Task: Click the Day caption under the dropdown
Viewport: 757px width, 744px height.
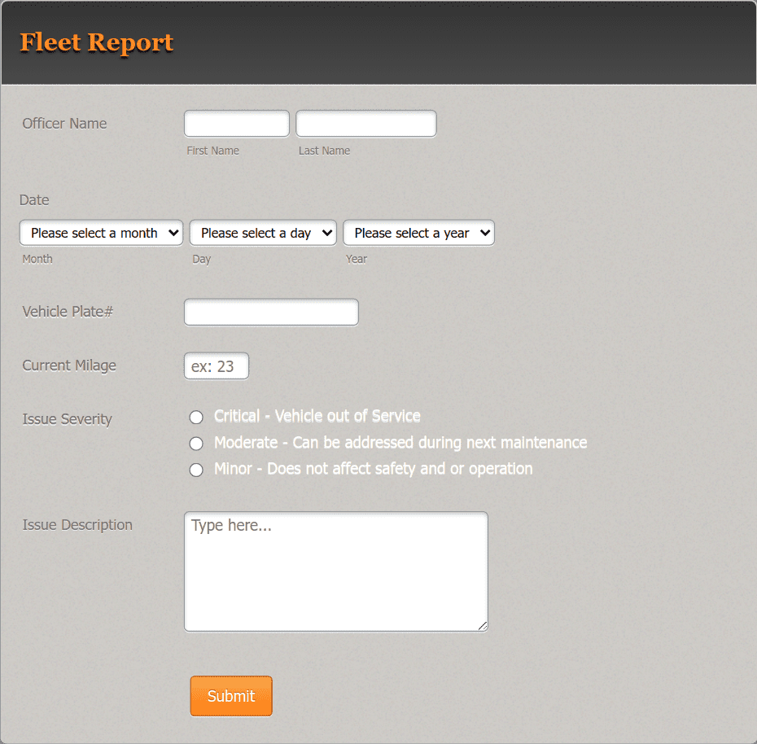Action: [201, 259]
